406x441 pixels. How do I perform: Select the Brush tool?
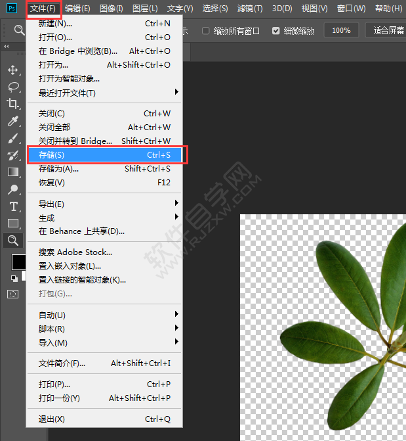tap(13, 138)
